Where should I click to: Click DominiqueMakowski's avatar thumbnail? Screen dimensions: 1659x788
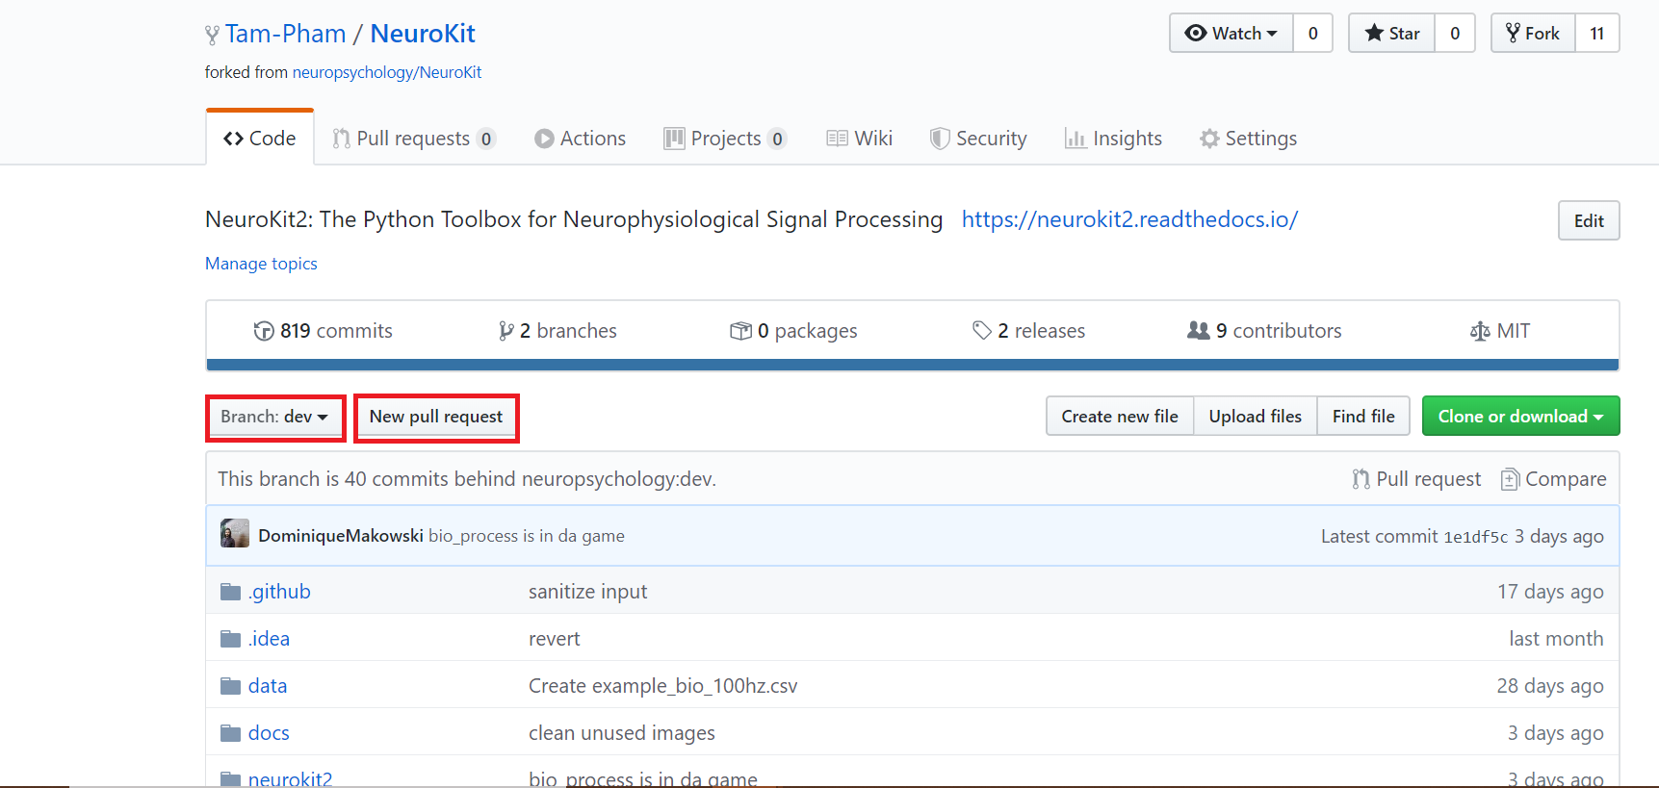click(x=235, y=534)
